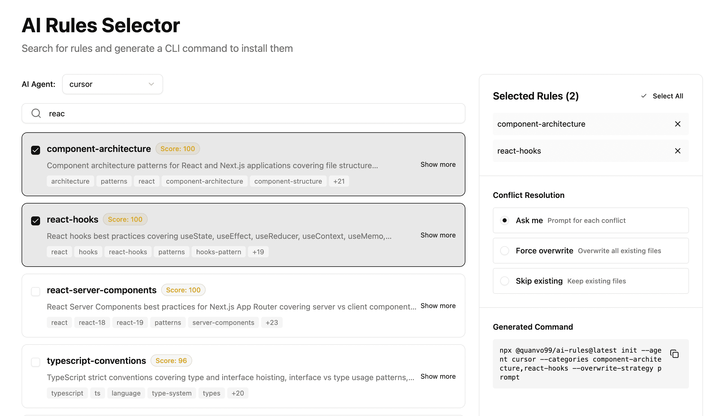Click the search magnifier icon

pyautogui.click(x=36, y=114)
